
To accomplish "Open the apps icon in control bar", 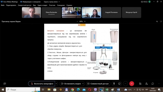I will (140, 84).
